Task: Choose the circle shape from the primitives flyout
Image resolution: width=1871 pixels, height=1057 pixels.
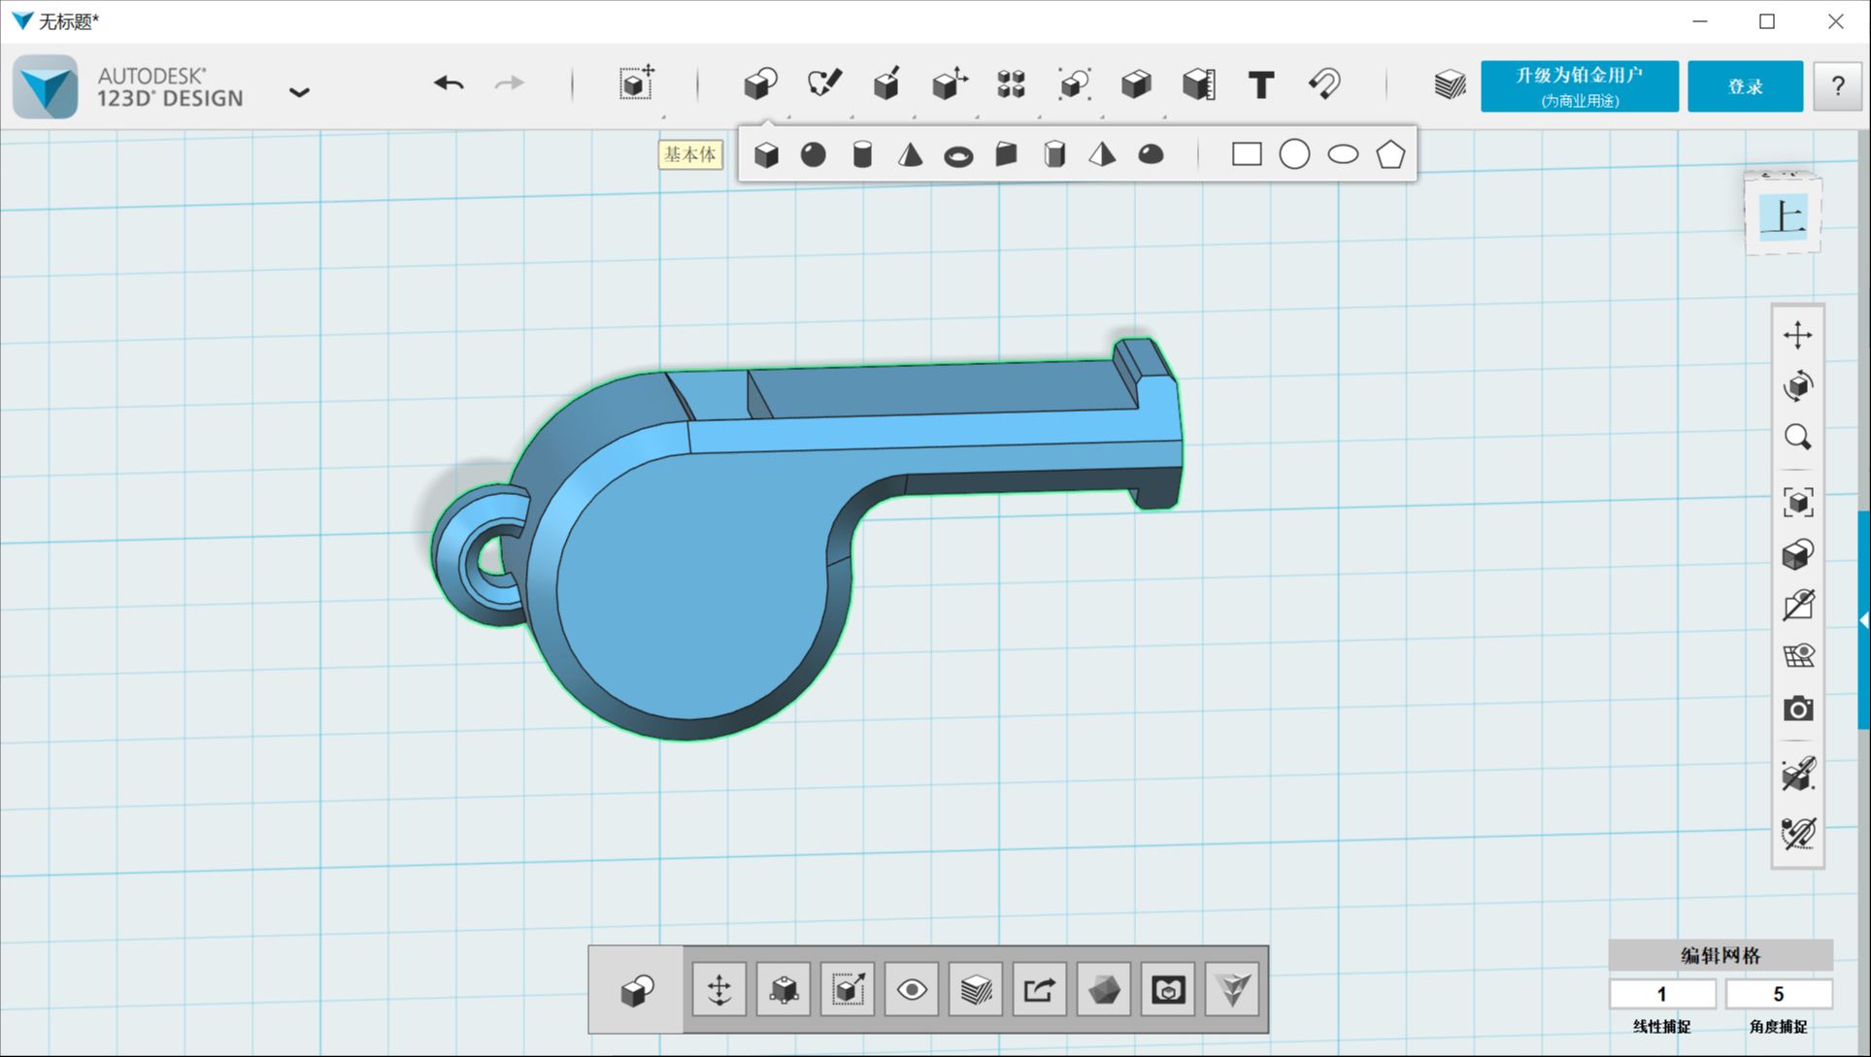Action: 1294,153
